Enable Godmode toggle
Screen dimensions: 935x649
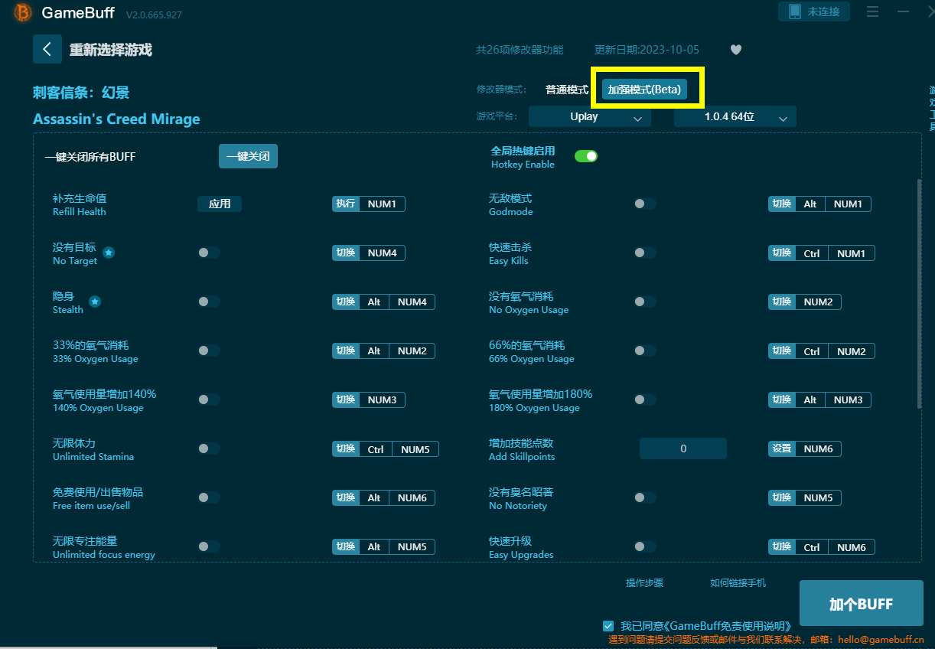coord(645,204)
